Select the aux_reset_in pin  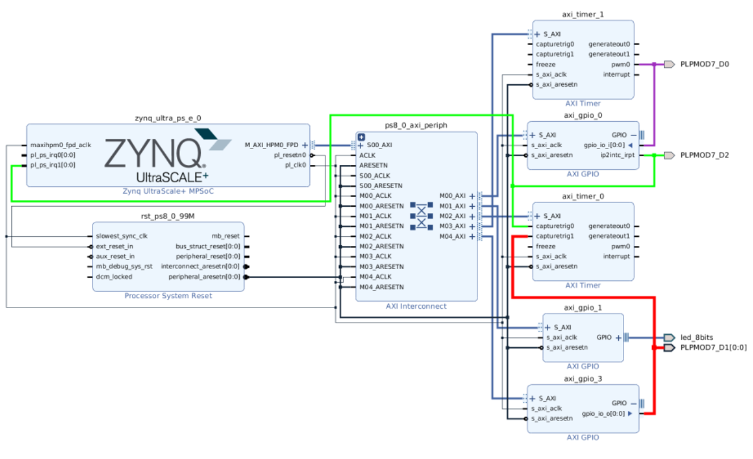(x=115, y=256)
